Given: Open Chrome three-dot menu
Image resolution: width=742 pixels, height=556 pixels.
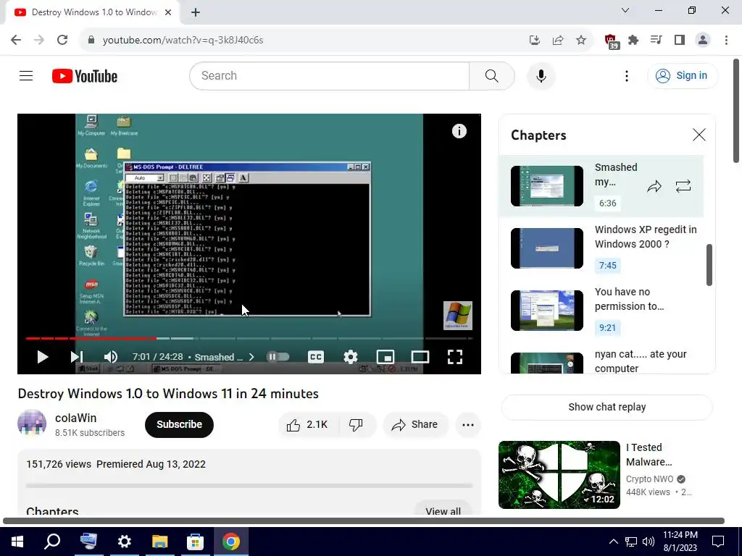Looking at the screenshot, I should 726,41.
